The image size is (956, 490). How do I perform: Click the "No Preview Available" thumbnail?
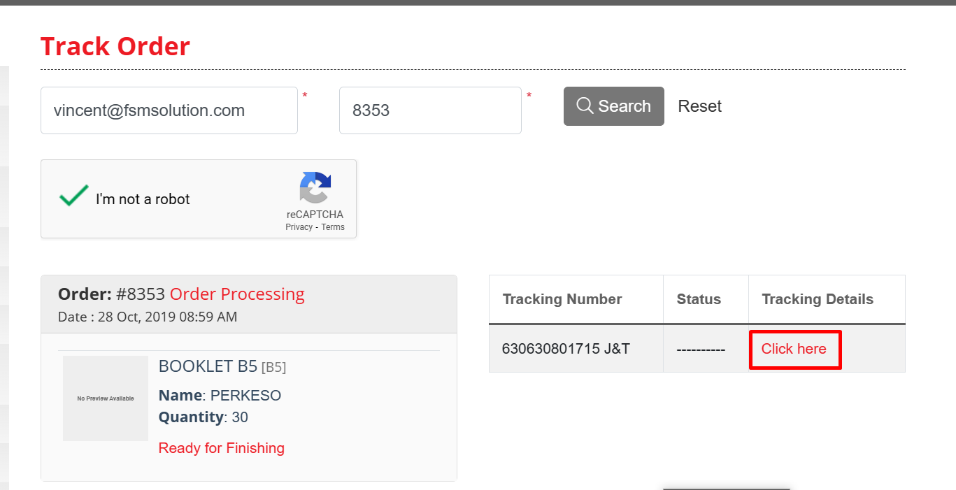[106, 398]
